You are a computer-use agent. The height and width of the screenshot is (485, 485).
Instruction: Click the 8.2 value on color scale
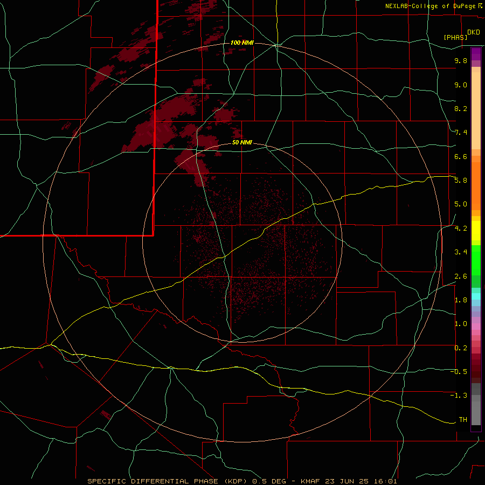point(461,108)
